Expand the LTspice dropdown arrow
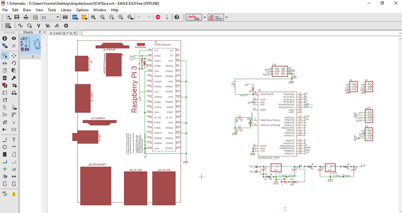The image size is (402, 213). tap(226, 17)
